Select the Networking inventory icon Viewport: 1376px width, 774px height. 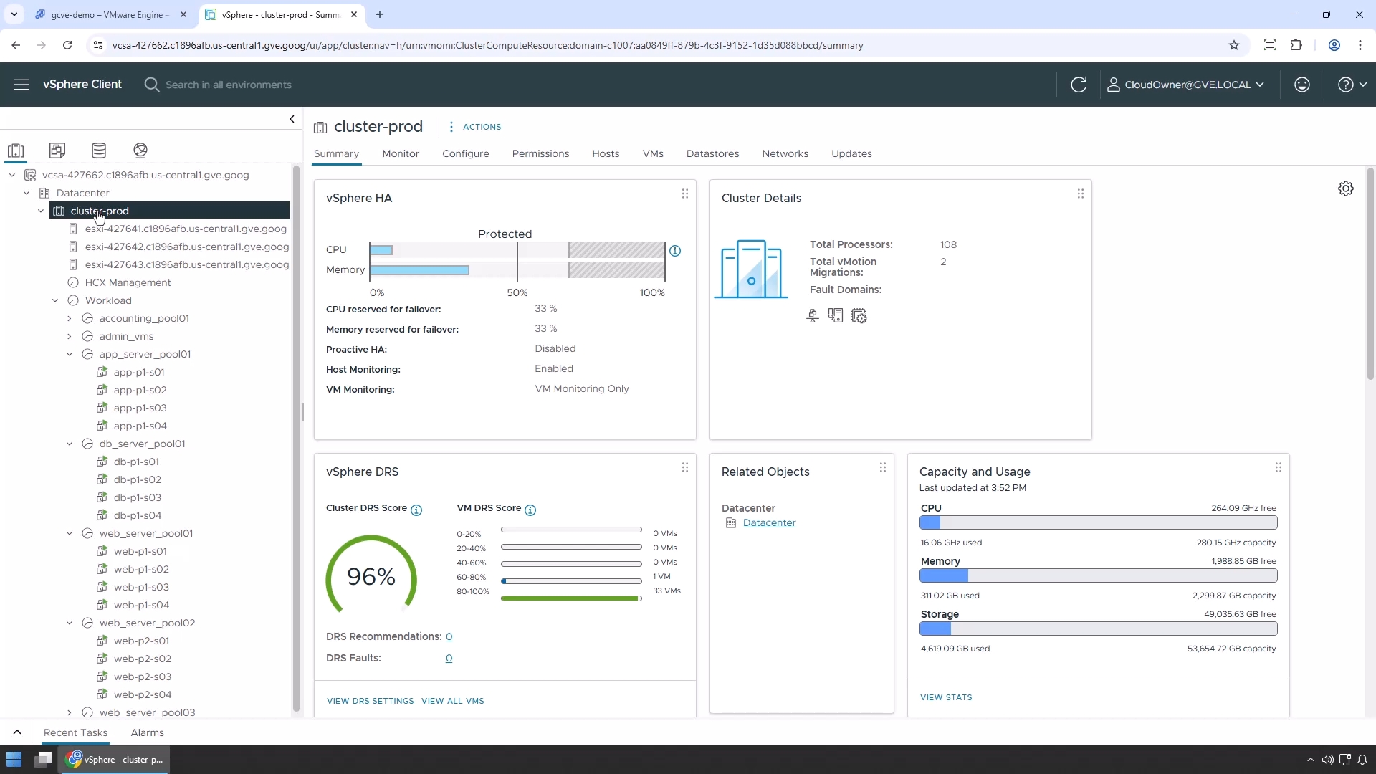pyautogui.click(x=140, y=150)
